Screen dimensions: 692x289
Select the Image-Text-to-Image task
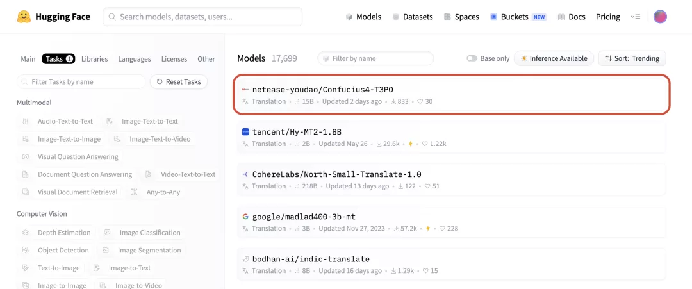tap(62, 139)
